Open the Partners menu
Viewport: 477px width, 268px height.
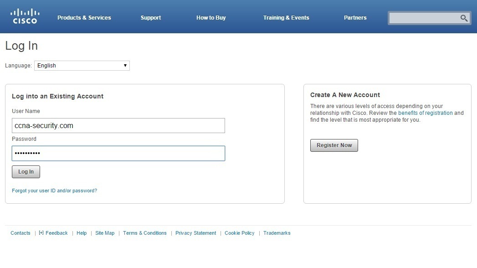(x=355, y=18)
